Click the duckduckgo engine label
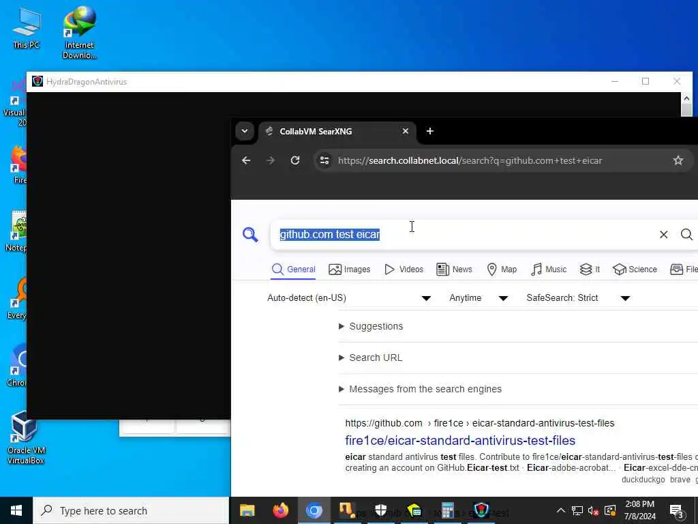Screen dimensions: 698x524 pos(643,480)
